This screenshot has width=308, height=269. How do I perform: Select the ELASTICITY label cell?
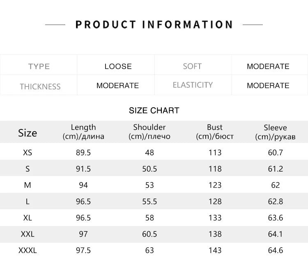pos(193,85)
